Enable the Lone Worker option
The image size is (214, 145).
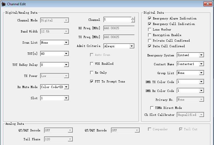150,30
